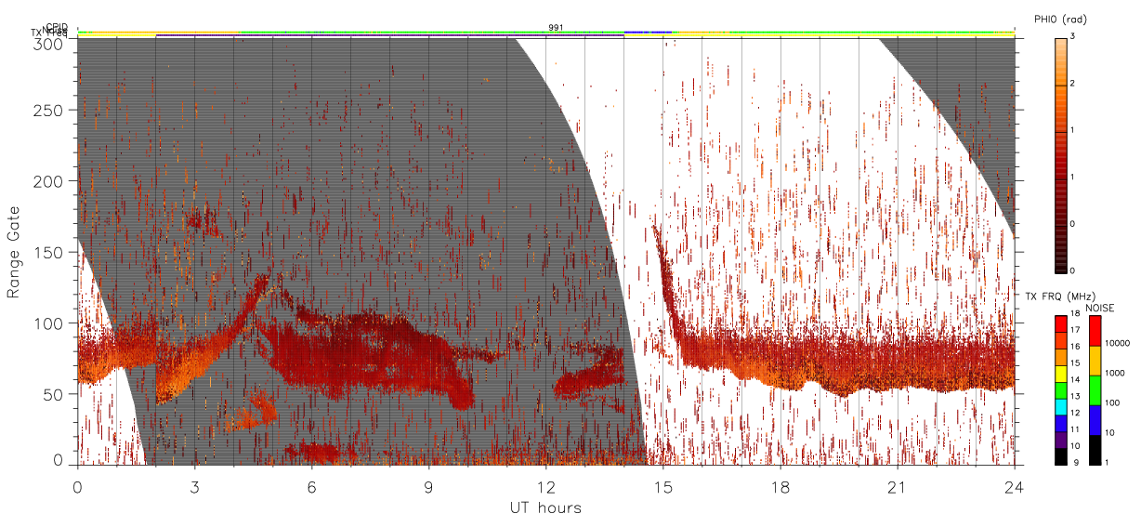Viewport: 1141px width, 527px height.
Task: Click the "1000" label beside the NOISE bar
Action: coord(1114,373)
